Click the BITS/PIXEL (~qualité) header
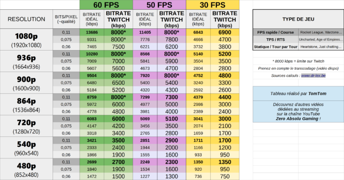 coord(66,19)
